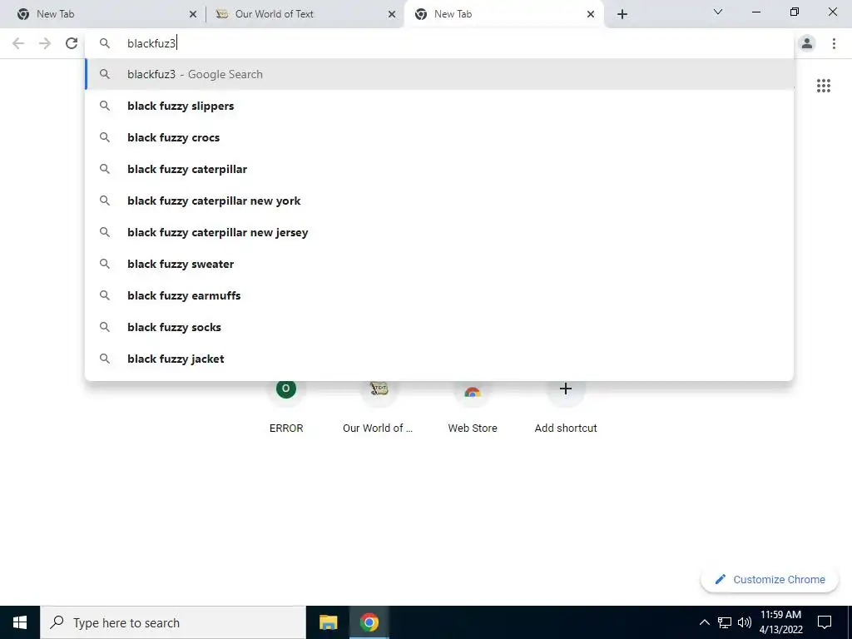Expand the tab search chevron
852x639 pixels.
click(718, 12)
